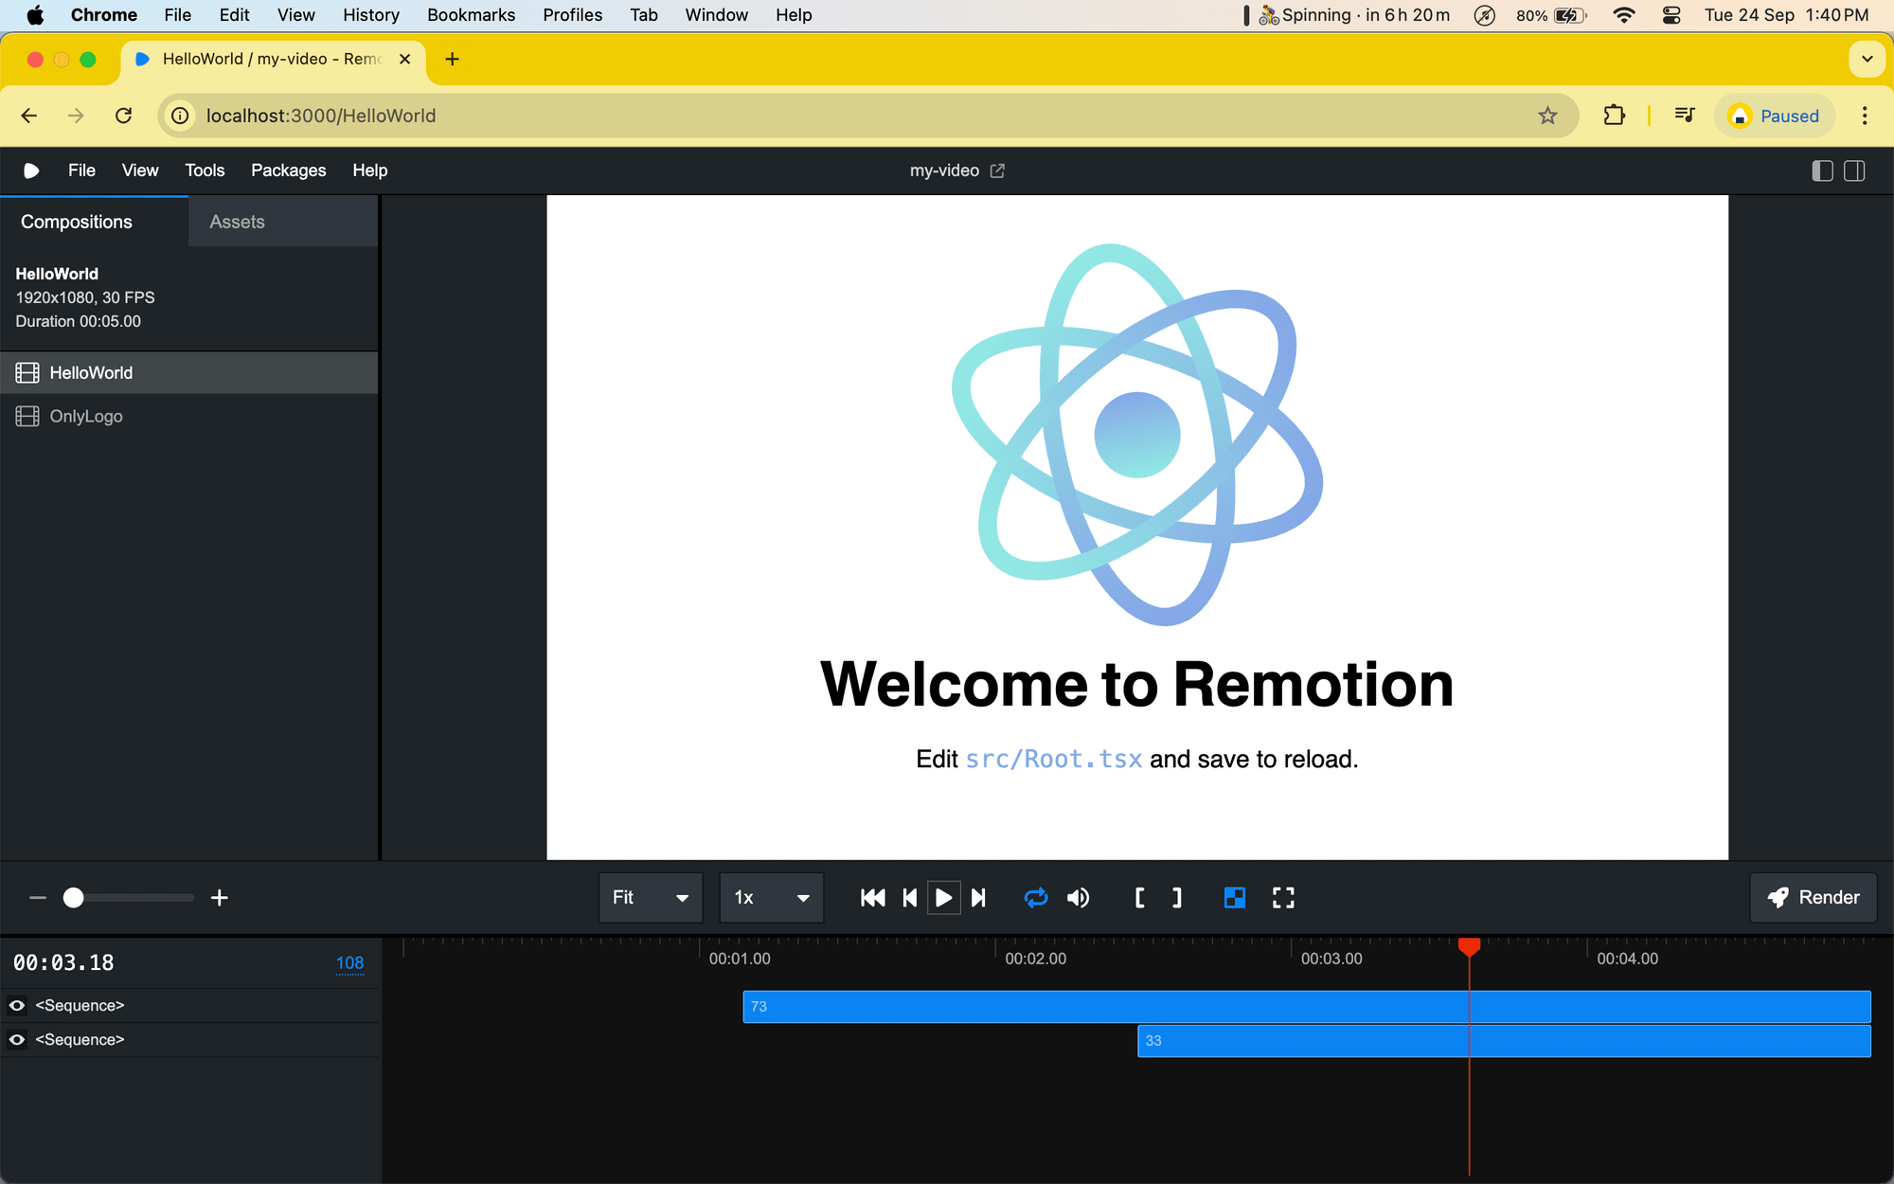Enter fullscreen preview mode
The height and width of the screenshot is (1184, 1894).
(x=1283, y=898)
